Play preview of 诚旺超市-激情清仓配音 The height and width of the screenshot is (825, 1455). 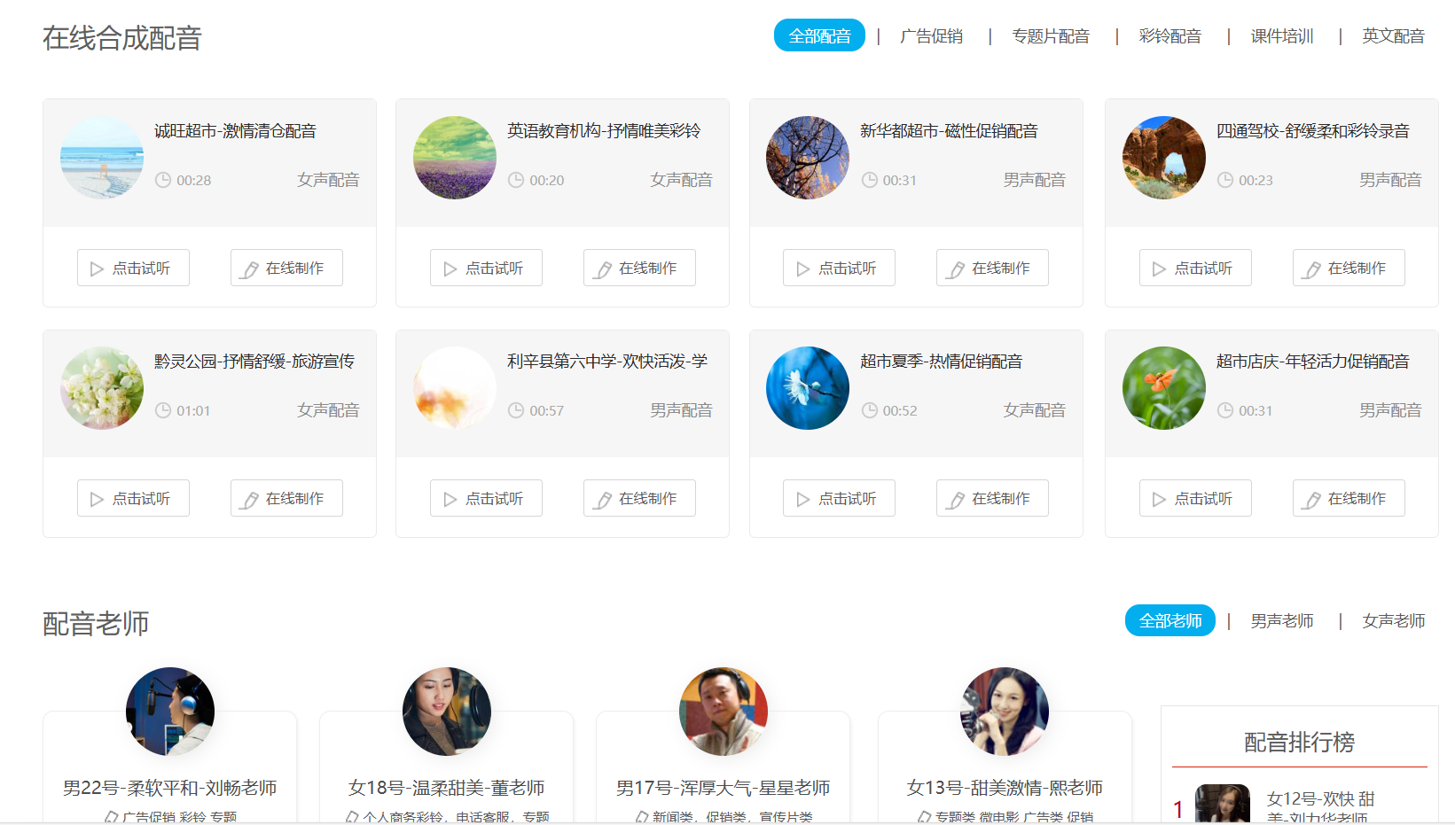pos(133,269)
